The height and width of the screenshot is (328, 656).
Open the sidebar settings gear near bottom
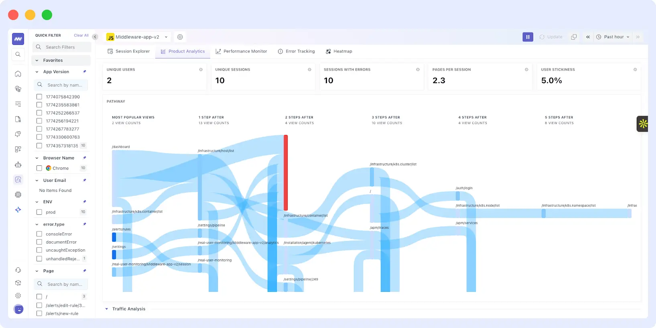[x=18, y=295]
